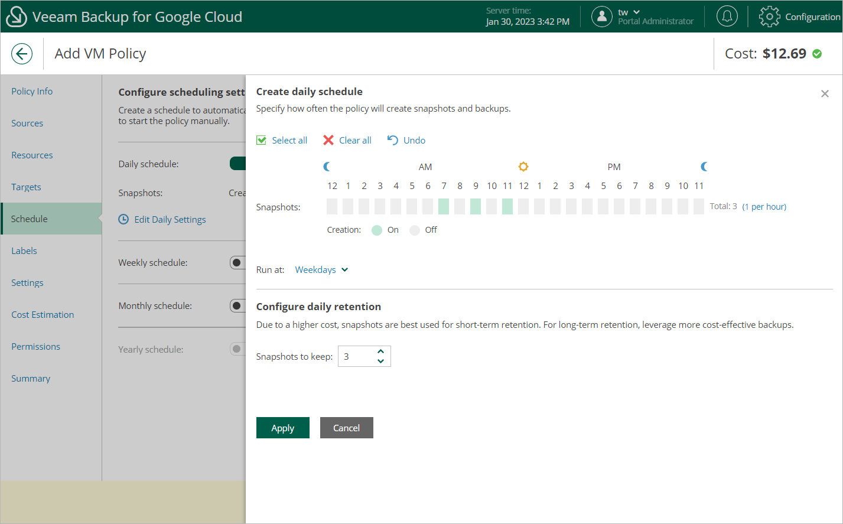
Task: Click the sun noon icon
Action: tap(523, 167)
